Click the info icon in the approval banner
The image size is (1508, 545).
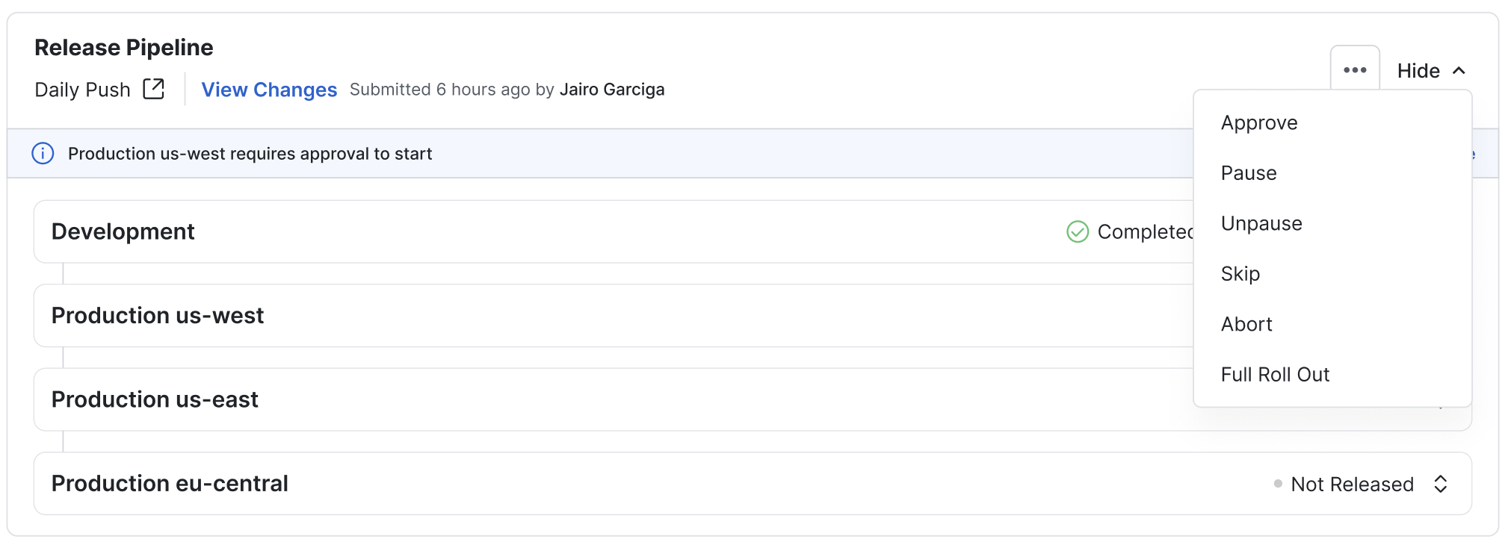43,153
